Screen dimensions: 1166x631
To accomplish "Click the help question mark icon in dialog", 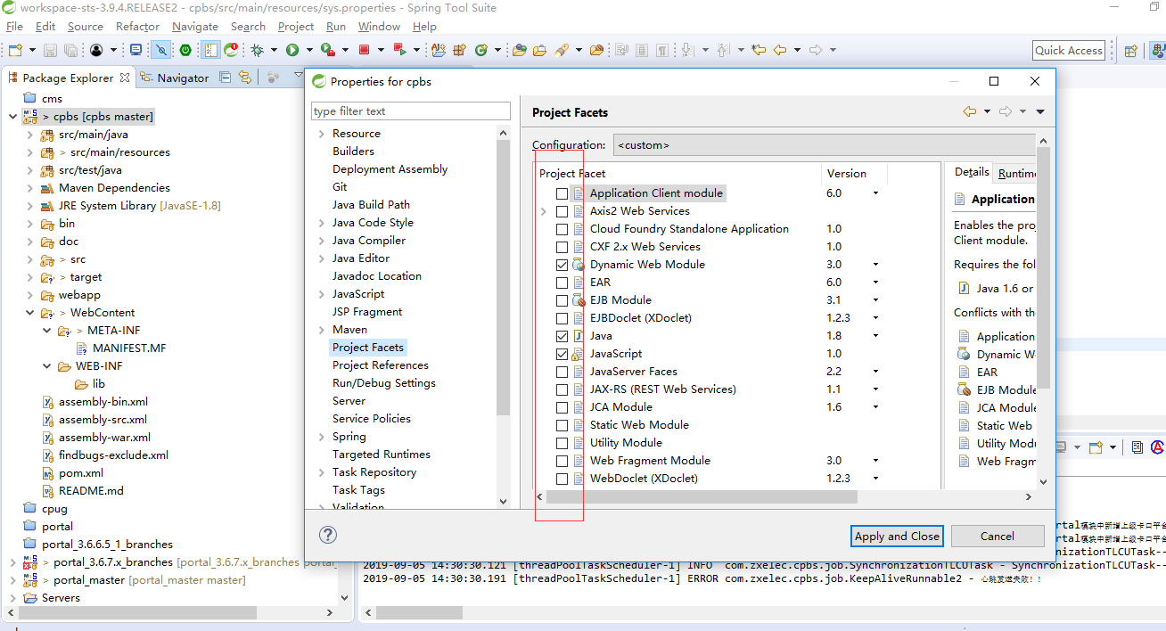I will [328, 535].
